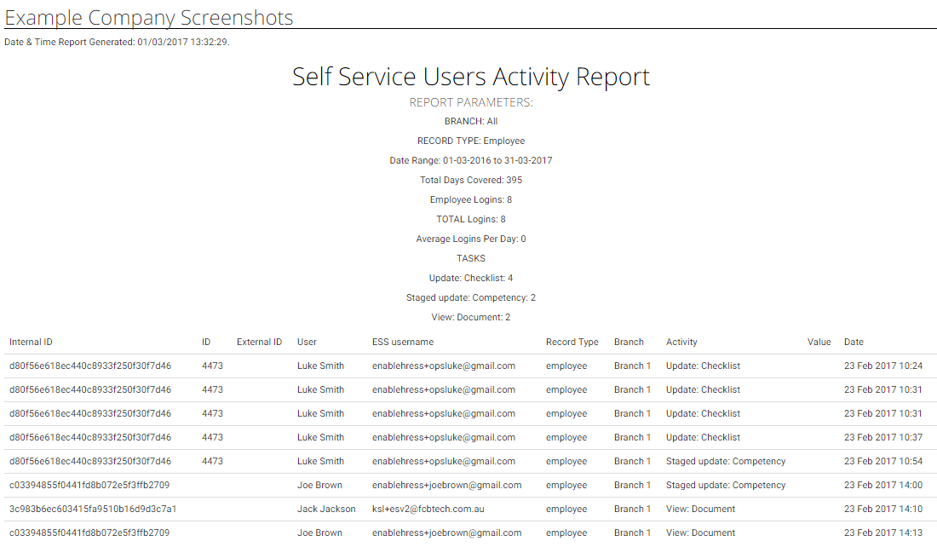Click the "REPORT PARAMETERS:" subheading

(x=471, y=102)
